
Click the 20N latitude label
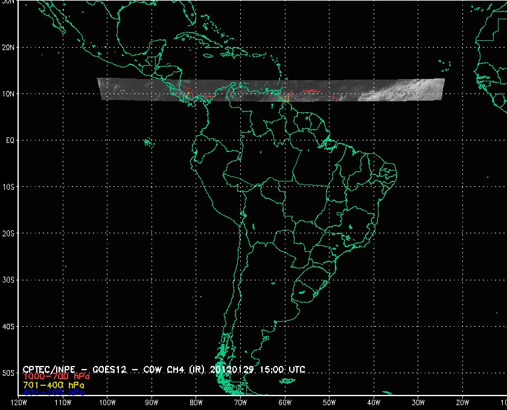pos(8,48)
